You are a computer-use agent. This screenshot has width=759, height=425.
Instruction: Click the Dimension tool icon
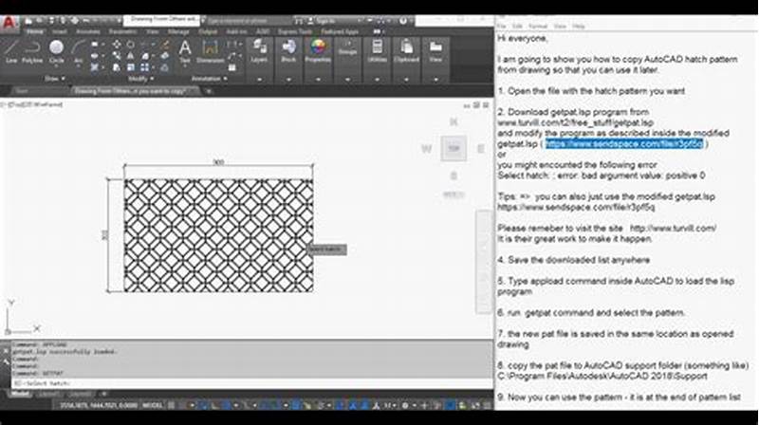(x=210, y=52)
